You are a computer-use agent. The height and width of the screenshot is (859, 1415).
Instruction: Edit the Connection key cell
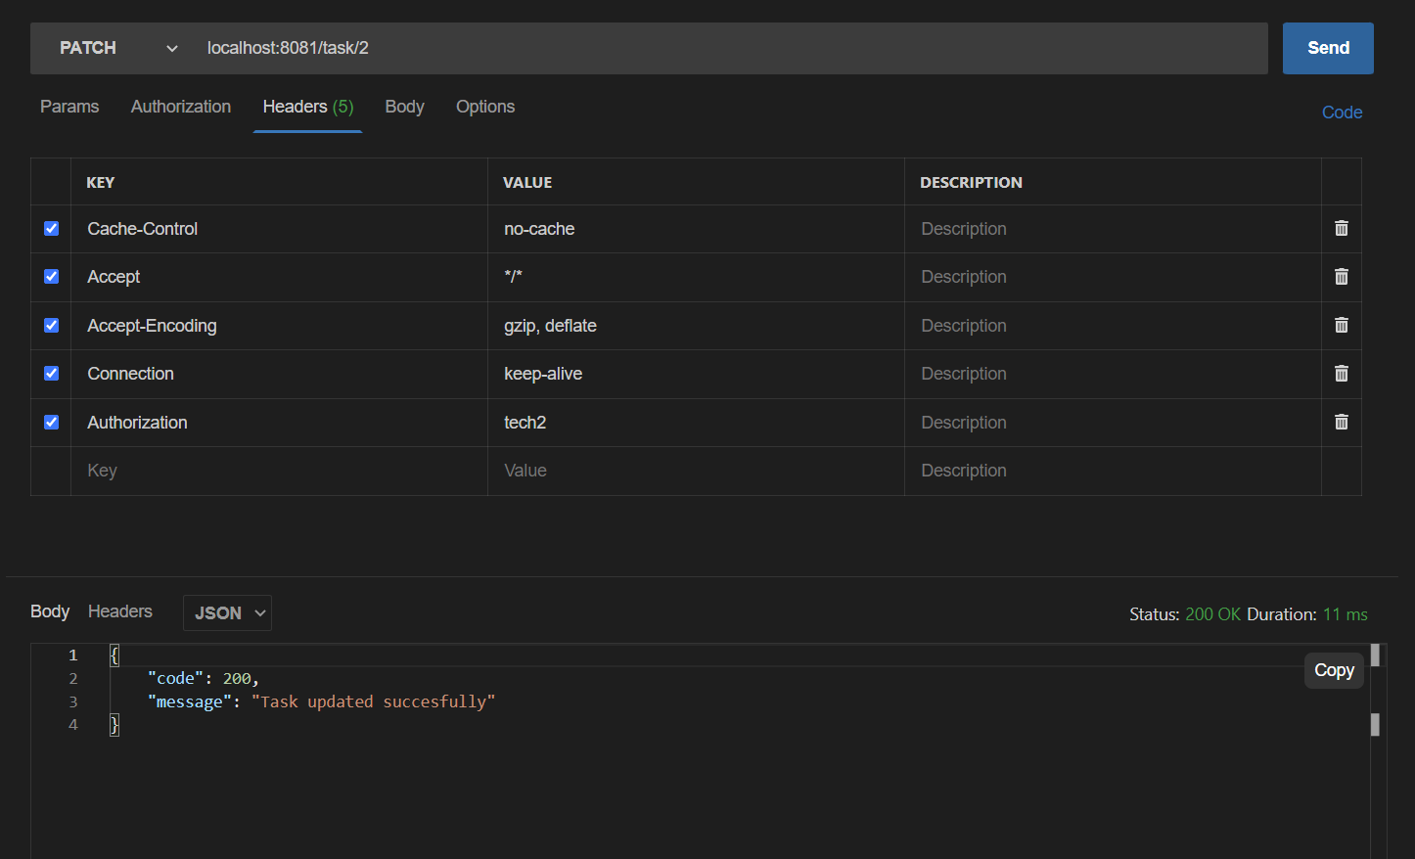tap(279, 374)
